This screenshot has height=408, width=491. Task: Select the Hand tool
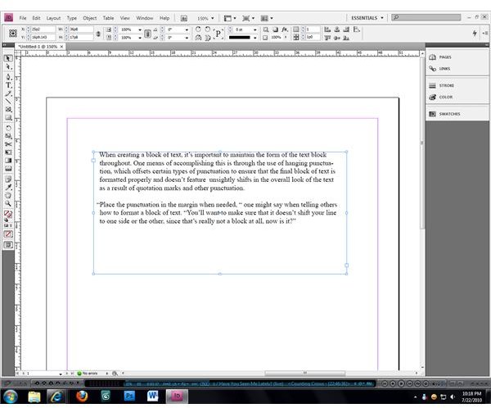[8, 195]
